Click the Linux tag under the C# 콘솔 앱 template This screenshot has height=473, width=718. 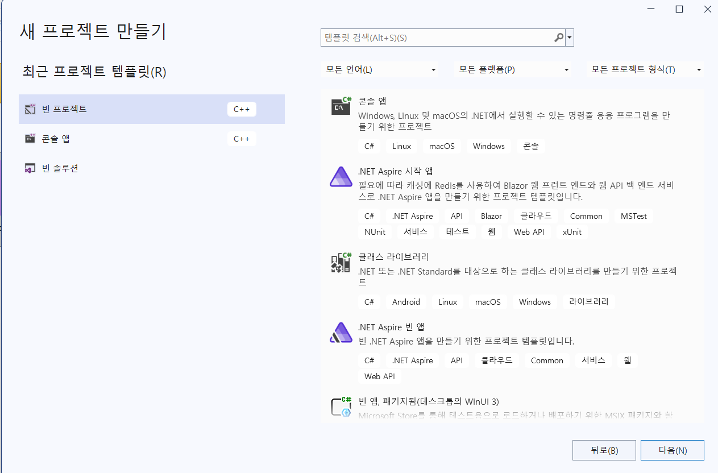pos(401,146)
